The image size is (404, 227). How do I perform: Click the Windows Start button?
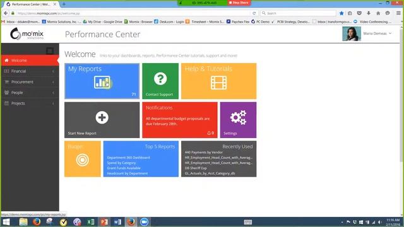click(x=6, y=222)
